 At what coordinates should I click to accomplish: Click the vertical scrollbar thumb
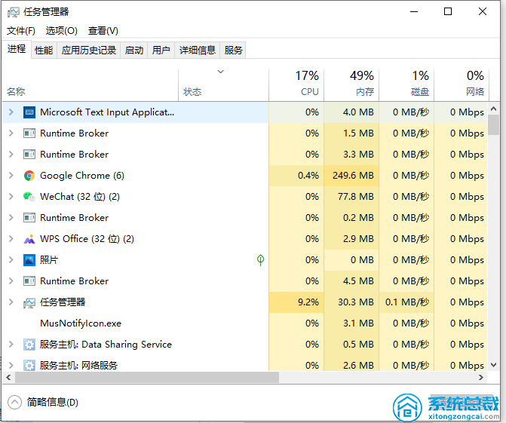(x=494, y=125)
